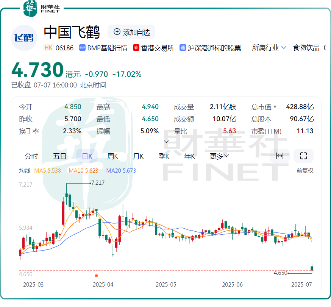The width and height of the screenshot is (331, 307).
Task: Switch to the 周K chart tab
Action: [112, 156]
